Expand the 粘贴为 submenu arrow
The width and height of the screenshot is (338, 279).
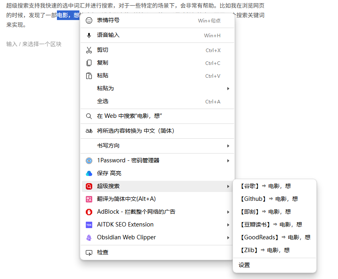tap(228, 88)
